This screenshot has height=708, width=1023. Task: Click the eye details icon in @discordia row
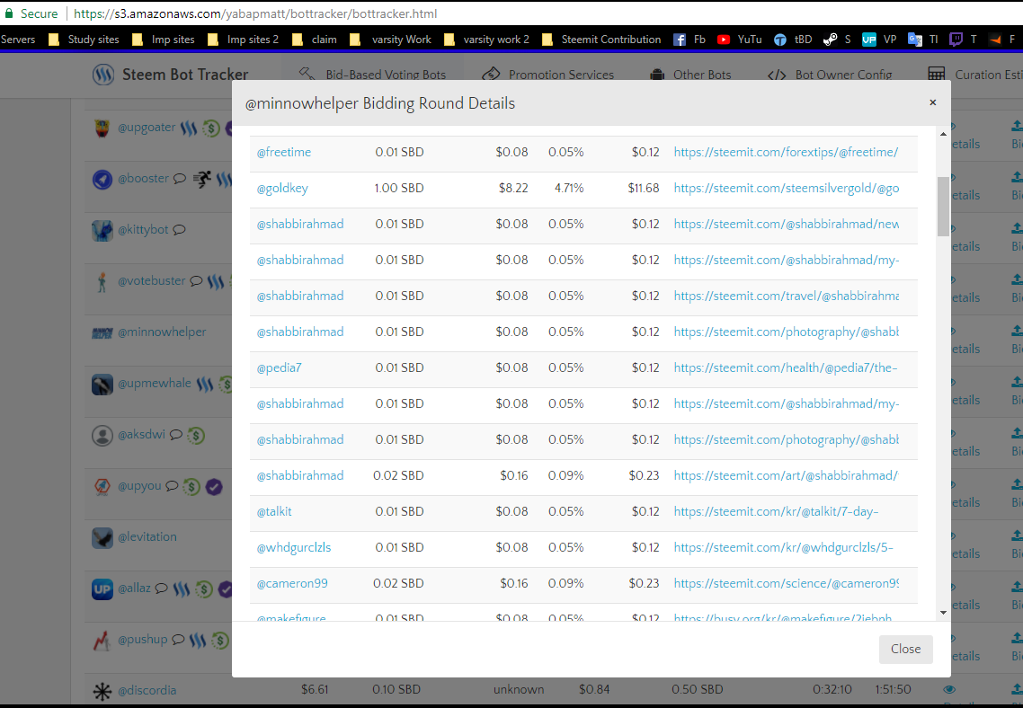(949, 689)
